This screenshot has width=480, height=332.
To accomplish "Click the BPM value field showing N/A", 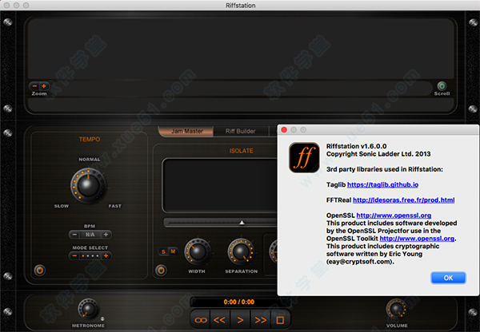I will point(90,235).
